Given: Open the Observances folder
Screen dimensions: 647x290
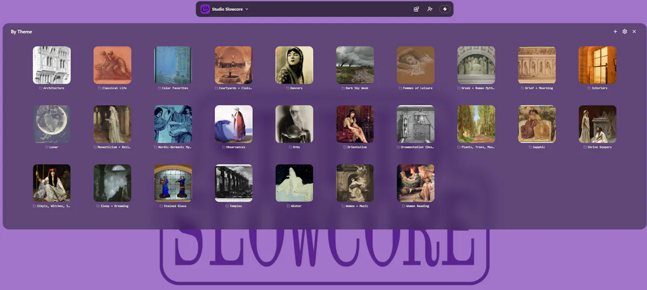Looking at the screenshot, I should 233,124.
